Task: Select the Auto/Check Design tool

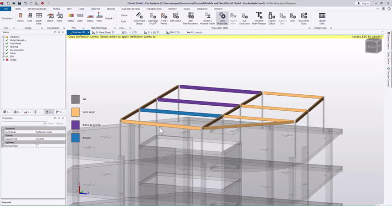Action: pyautogui.click(x=139, y=19)
